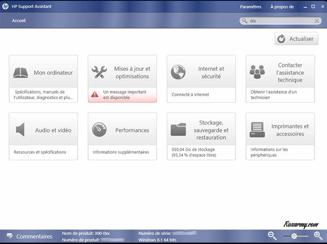Screen dimensions: 327x244
Task: Click the open book icon for Mon ordinateur
Action: click(x=20, y=73)
